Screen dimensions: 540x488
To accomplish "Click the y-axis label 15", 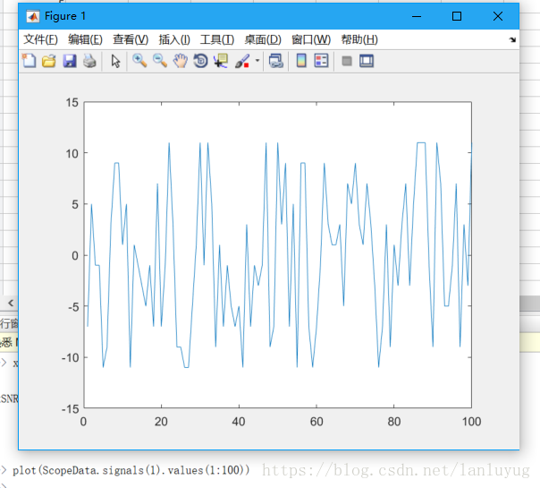I will click(72, 102).
